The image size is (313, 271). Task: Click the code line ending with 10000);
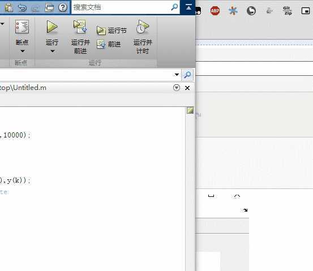[x=15, y=135]
